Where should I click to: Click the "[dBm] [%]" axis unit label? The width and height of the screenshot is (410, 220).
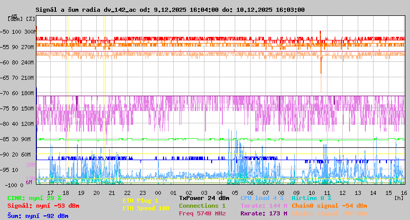21,19
